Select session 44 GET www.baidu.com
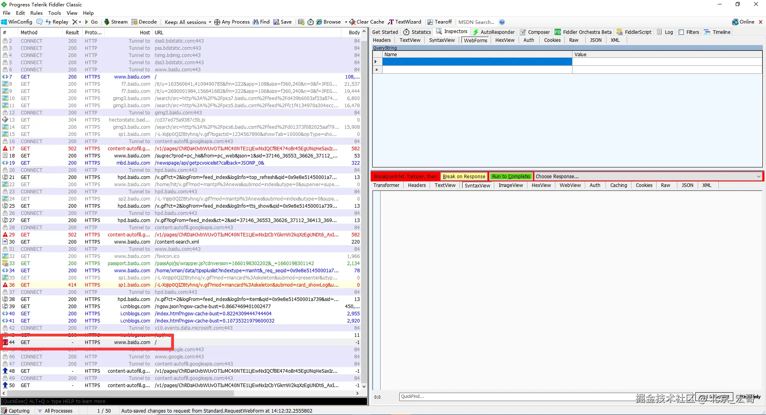The height and width of the screenshot is (415, 766). (x=181, y=342)
